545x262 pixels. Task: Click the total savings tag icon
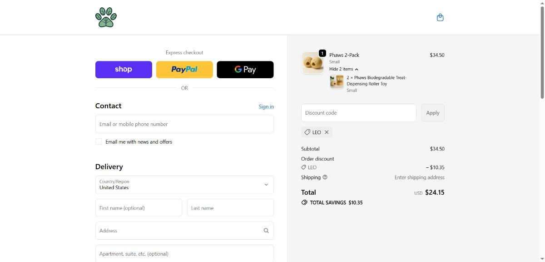[304, 202]
